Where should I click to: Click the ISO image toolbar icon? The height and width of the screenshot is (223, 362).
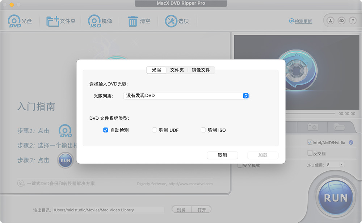[x=94, y=21]
